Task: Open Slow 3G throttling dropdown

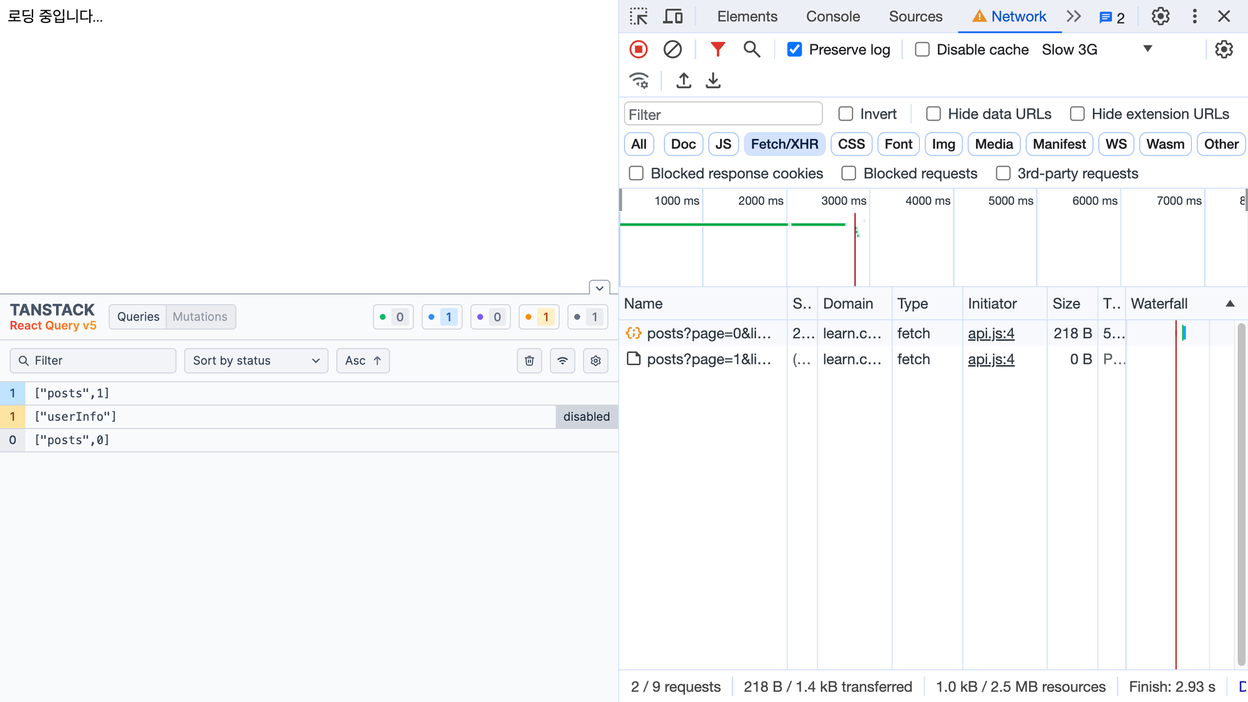Action: coord(1097,49)
